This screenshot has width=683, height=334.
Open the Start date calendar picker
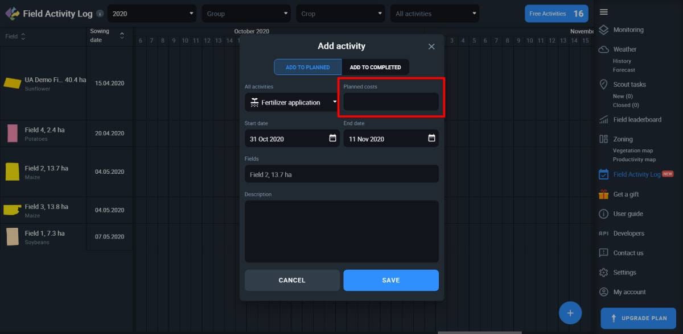pyautogui.click(x=331, y=138)
